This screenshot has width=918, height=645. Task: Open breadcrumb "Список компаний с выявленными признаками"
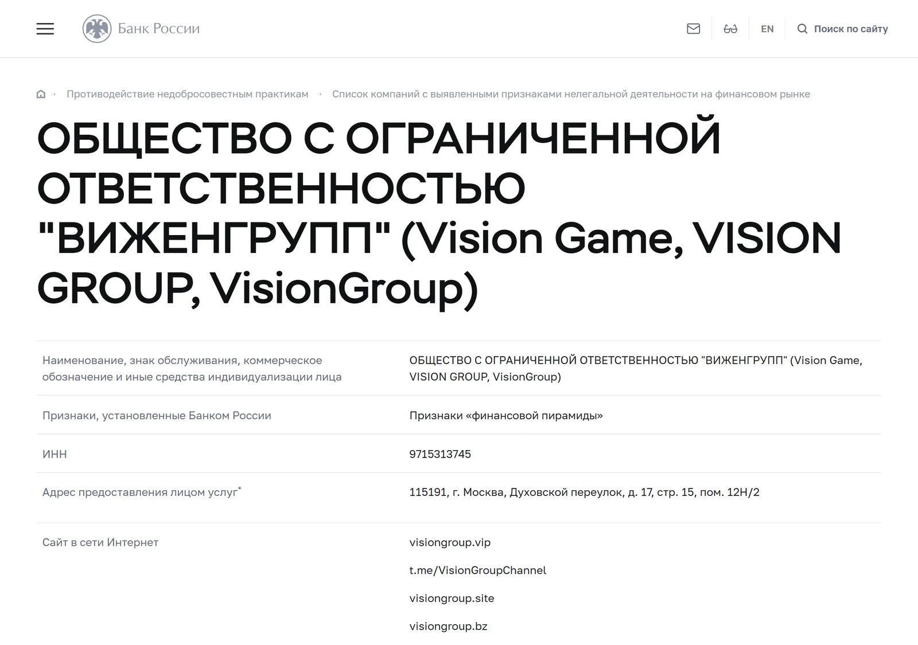click(x=571, y=94)
